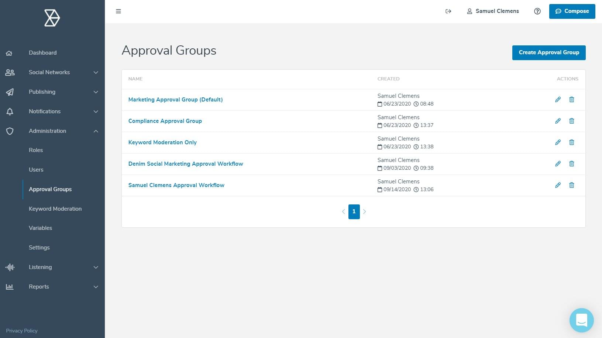Click created date 09/03/2020
Screen dimensions: 602x338
pos(397,168)
